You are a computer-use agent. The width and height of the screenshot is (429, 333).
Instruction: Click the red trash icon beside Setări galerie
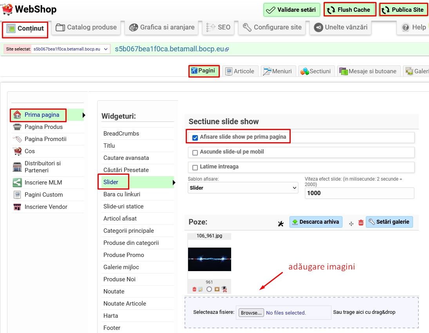click(x=361, y=223)
